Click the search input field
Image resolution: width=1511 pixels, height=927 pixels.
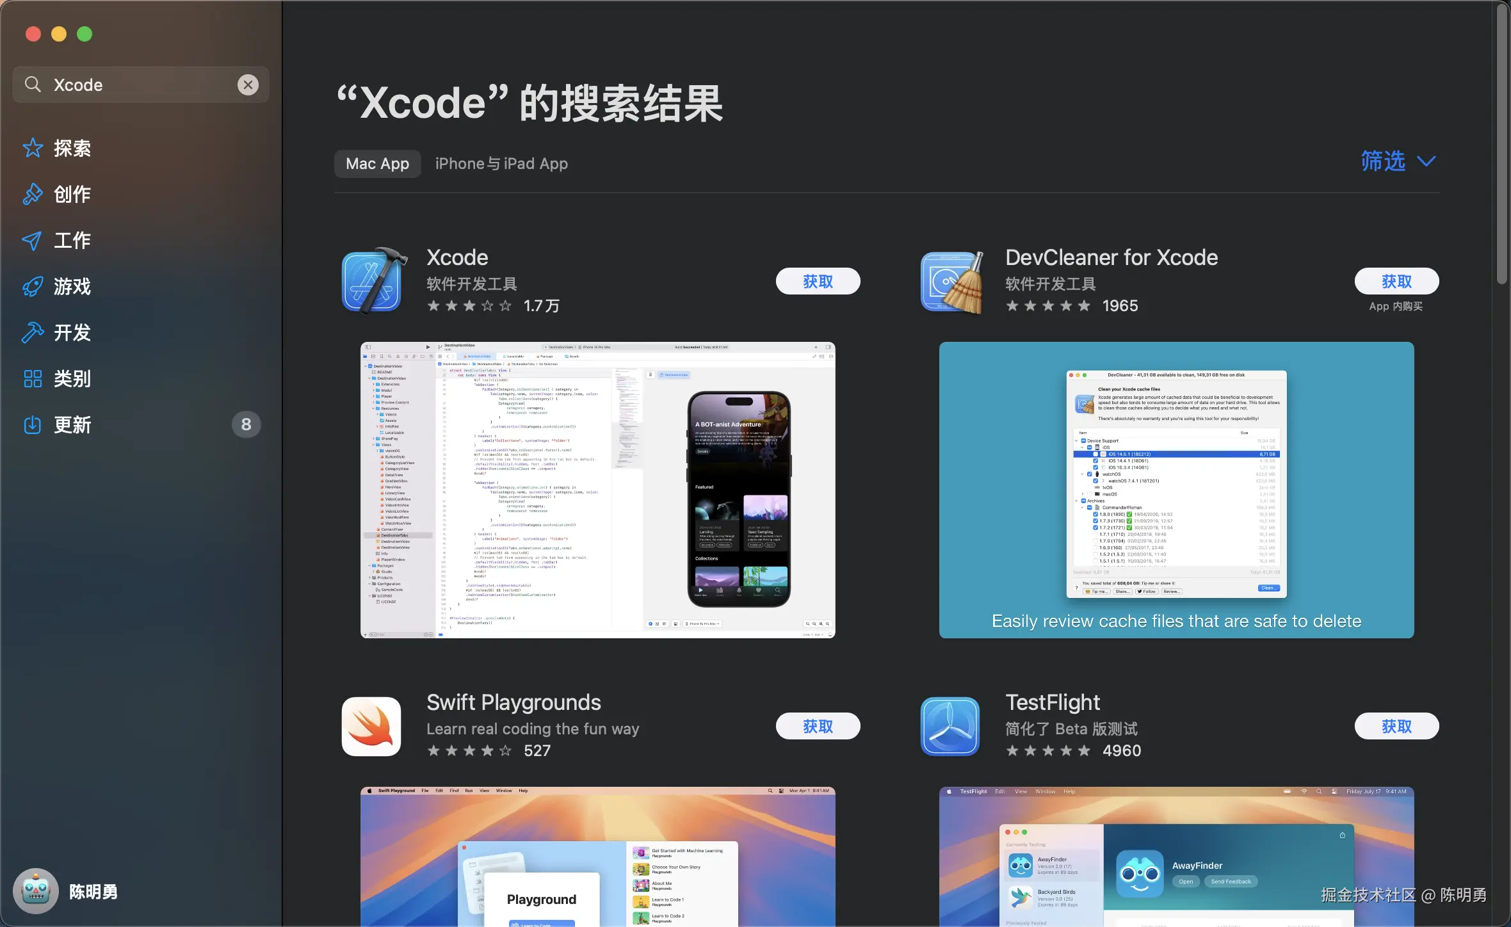(x=141, y=85)
